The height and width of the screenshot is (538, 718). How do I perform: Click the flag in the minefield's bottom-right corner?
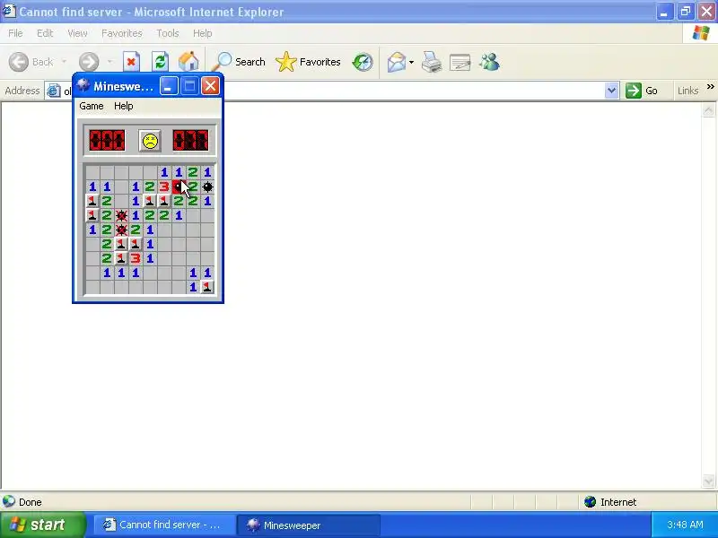(207, 287)
